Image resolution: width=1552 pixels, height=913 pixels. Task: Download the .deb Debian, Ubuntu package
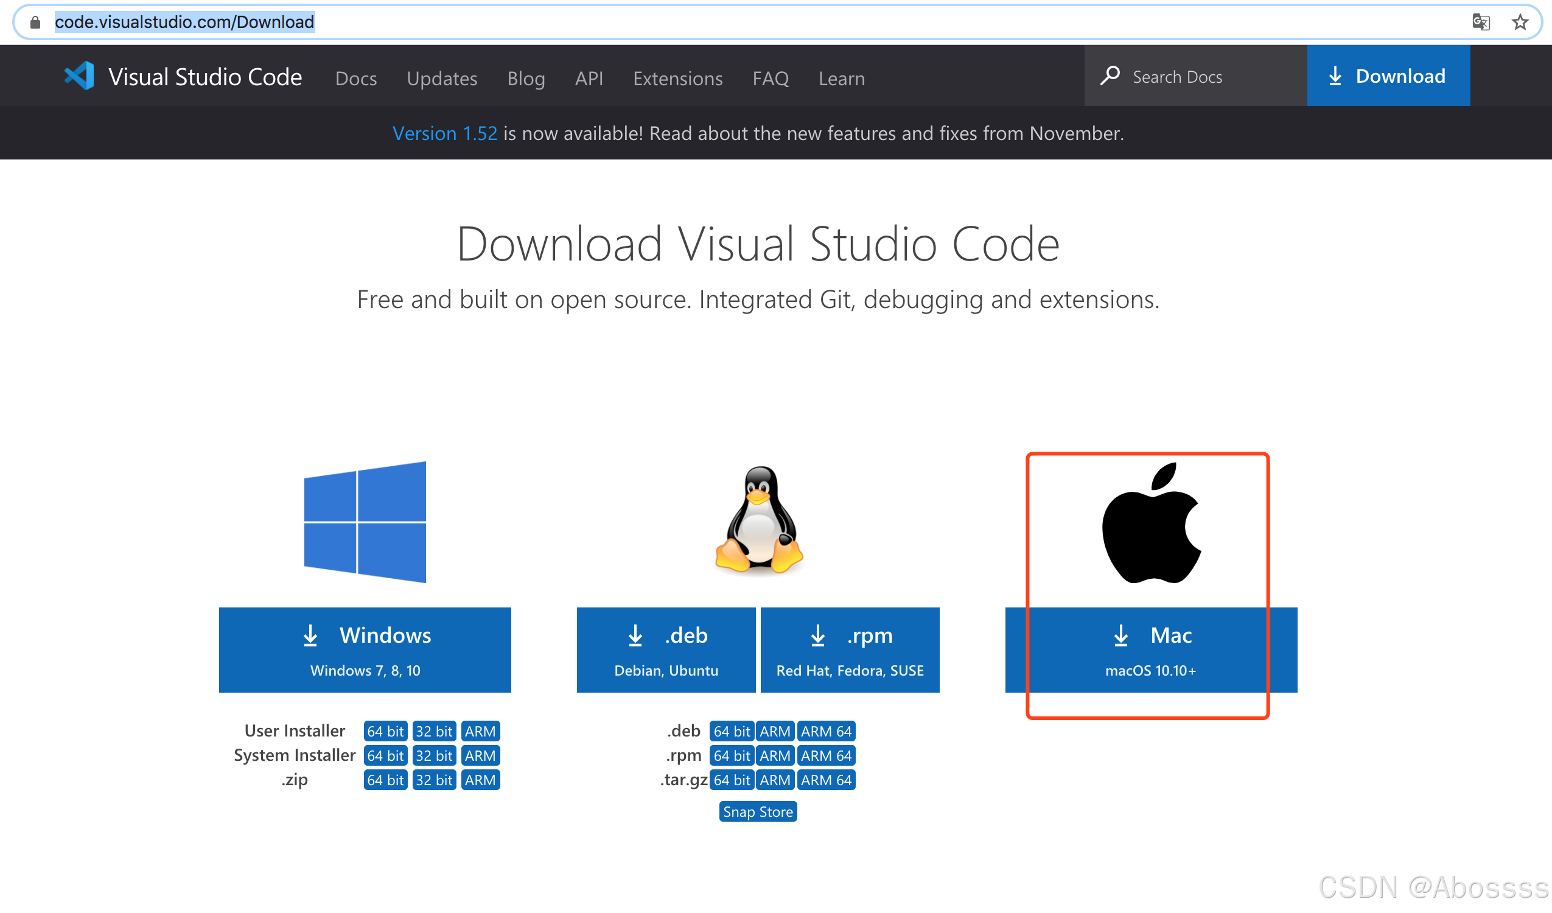pyautogui.click(x=666, y=650)
